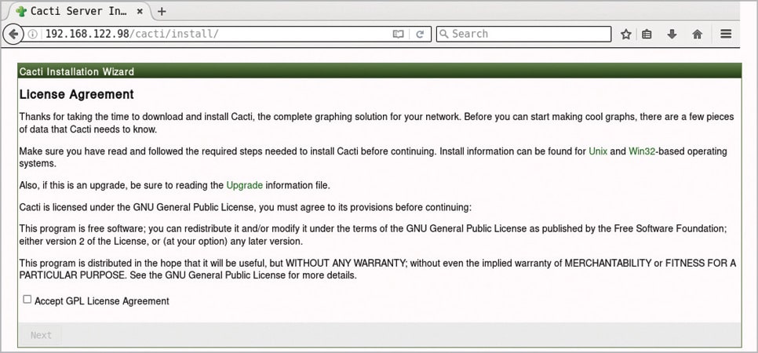Open site information icon in address bar
The image size is (758, 353).
(x=32, y=34)
